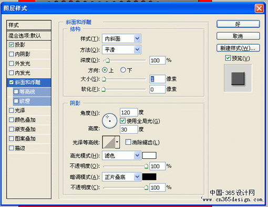This screenshot has width=268, height=207.
Task: Enable the 等高线 checkbox
Action: [16, 92]
